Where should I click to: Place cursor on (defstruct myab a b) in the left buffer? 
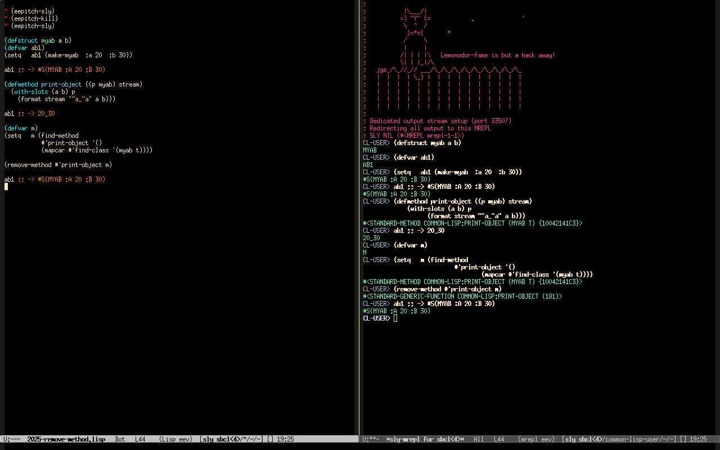[38, 40]
